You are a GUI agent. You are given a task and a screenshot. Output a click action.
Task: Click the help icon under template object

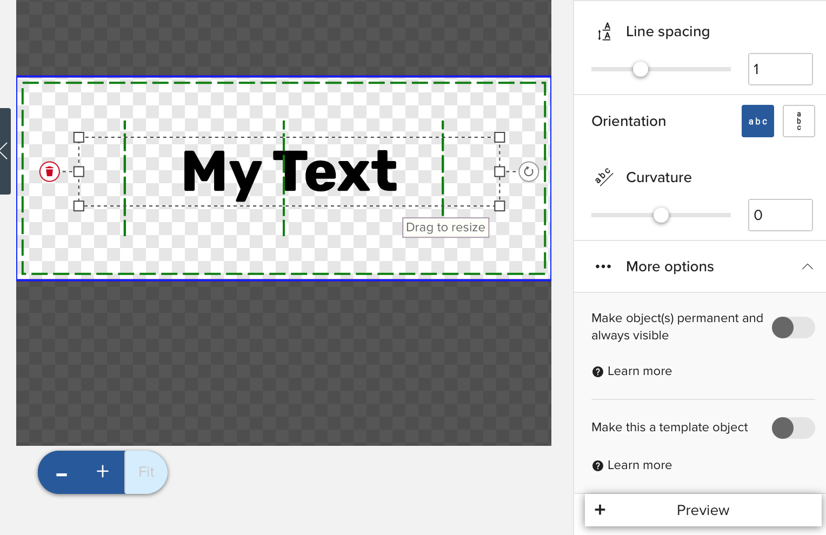(598, 466)
